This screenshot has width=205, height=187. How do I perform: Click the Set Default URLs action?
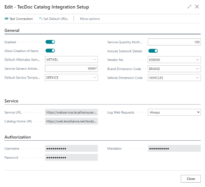[53, 19]
